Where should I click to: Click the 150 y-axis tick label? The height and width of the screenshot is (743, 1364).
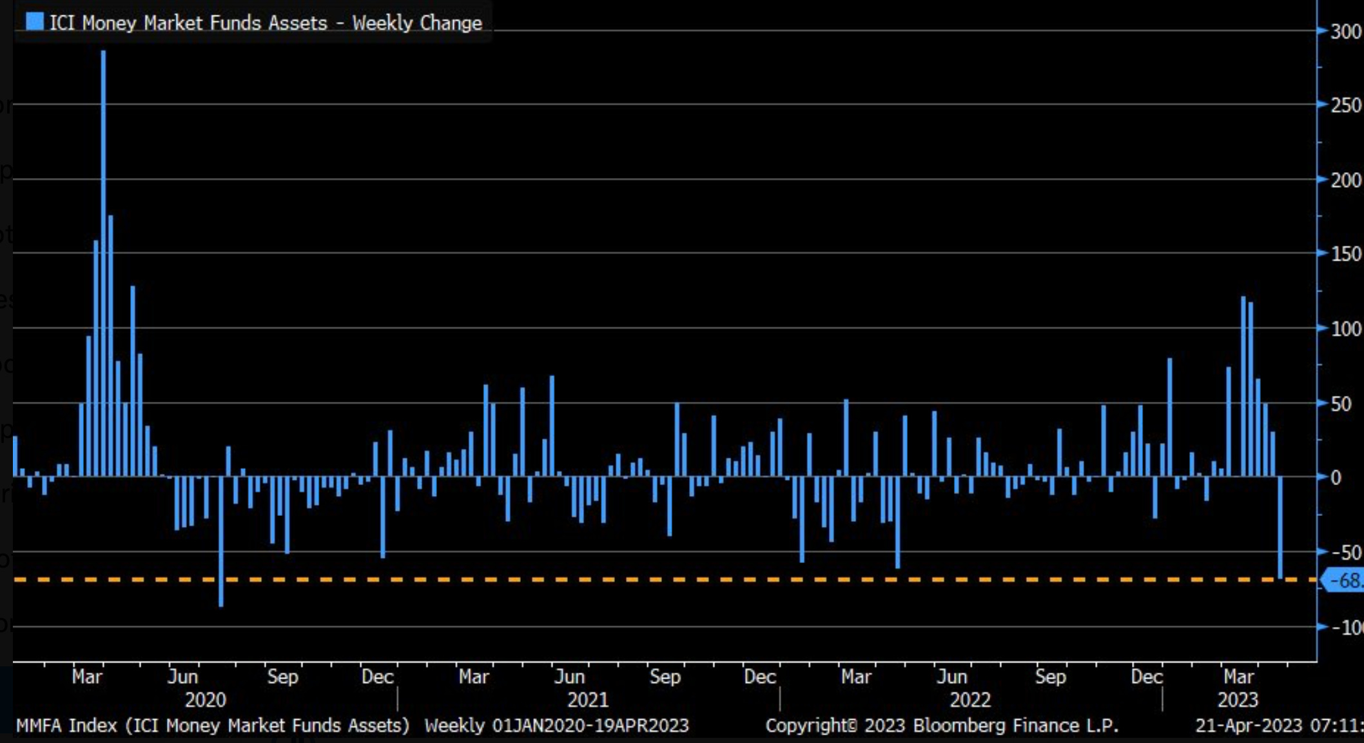coord(1346,254)
